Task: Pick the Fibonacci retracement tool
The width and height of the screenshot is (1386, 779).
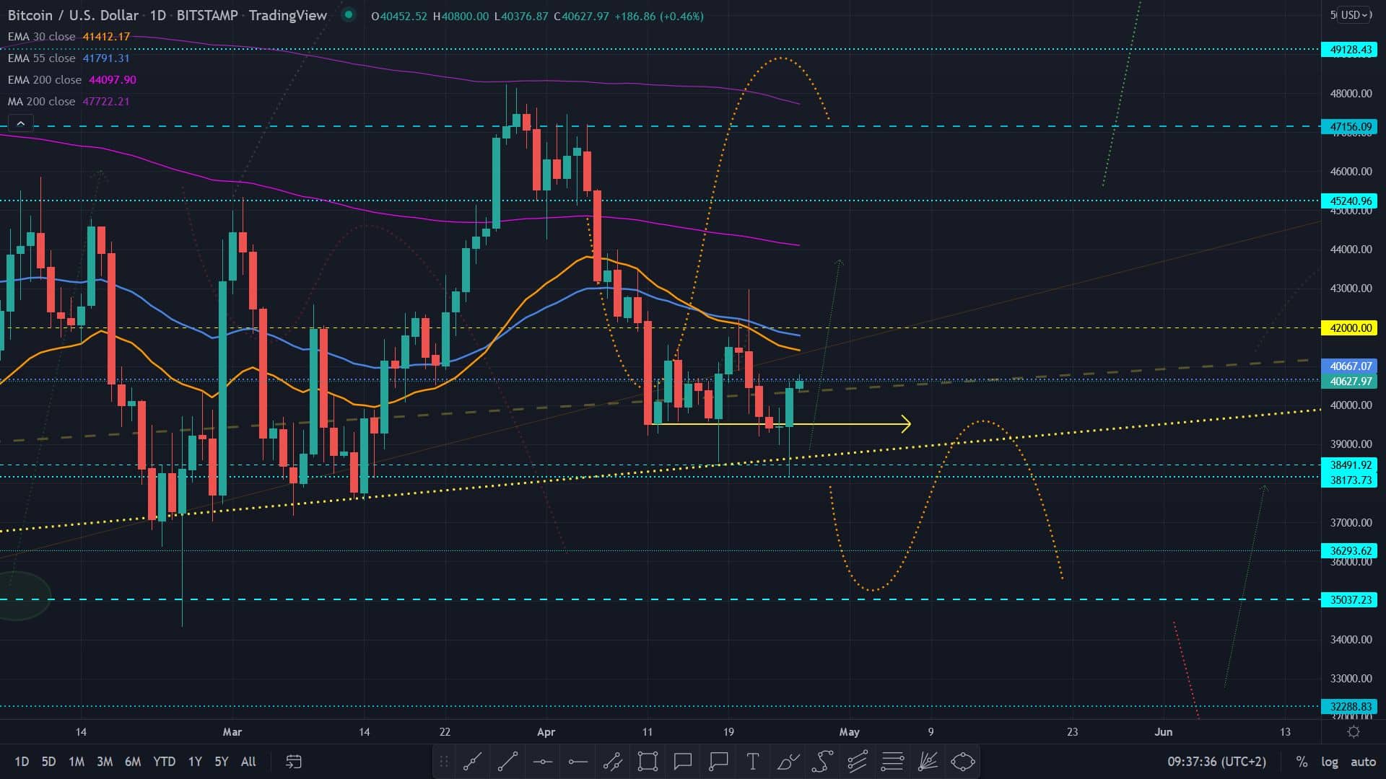Action: tap(893, 761)
